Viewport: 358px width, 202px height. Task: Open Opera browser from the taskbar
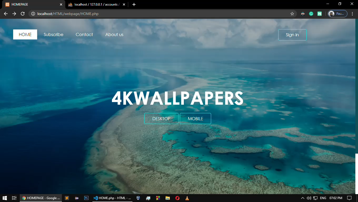click(x=177, y=198)
